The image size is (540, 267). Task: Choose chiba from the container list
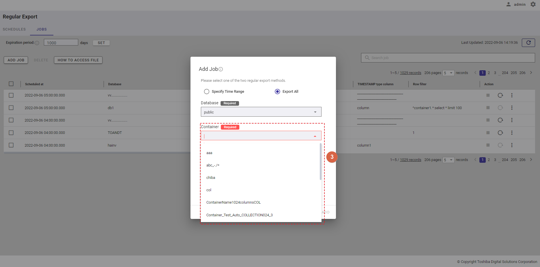coord(211,178)
